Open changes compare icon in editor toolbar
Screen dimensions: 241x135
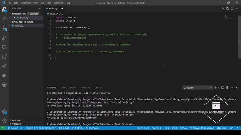coord(227,9)
